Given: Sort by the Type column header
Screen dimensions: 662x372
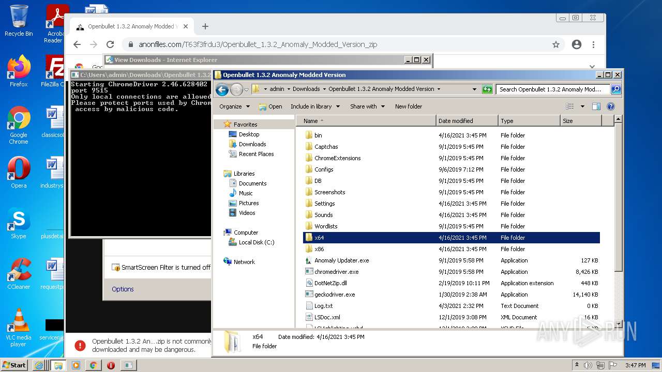Looking at the screenshot, I should click(x=529, y=121).
